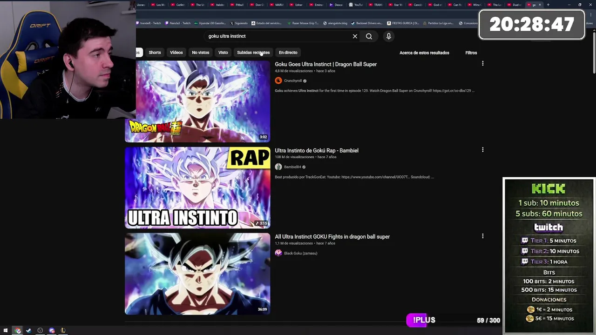
Task: Open League of Legends from the taskbar
Action: (x=63, y=330)
